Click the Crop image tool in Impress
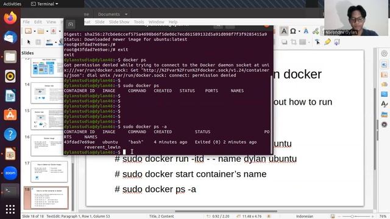 tap(294, 42)
